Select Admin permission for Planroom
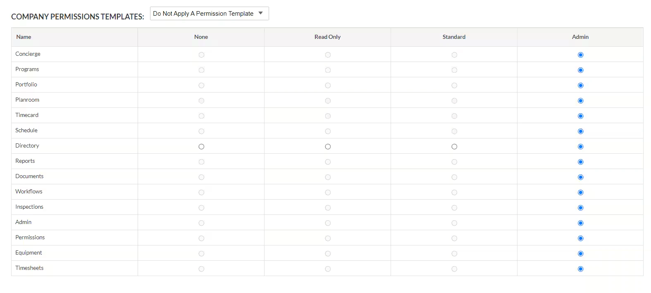Image resolution: width=651 pixels, height=293 pixels. click(580, 100)
